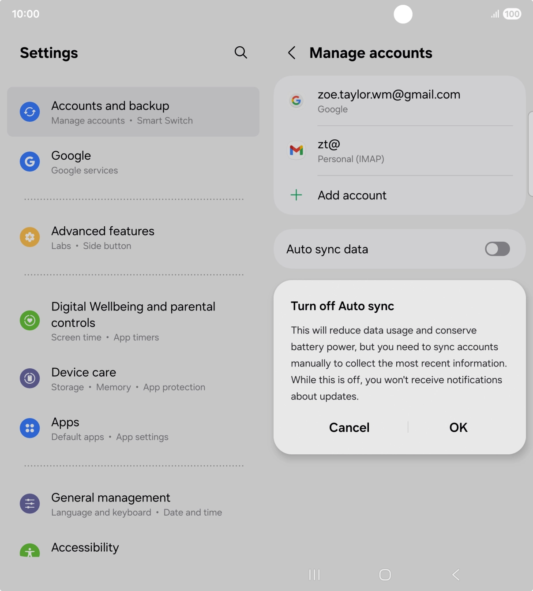This screenshot has height=591, width=533.
Task: Tap the blue Google G settings icon
Action: coord(30,161)
